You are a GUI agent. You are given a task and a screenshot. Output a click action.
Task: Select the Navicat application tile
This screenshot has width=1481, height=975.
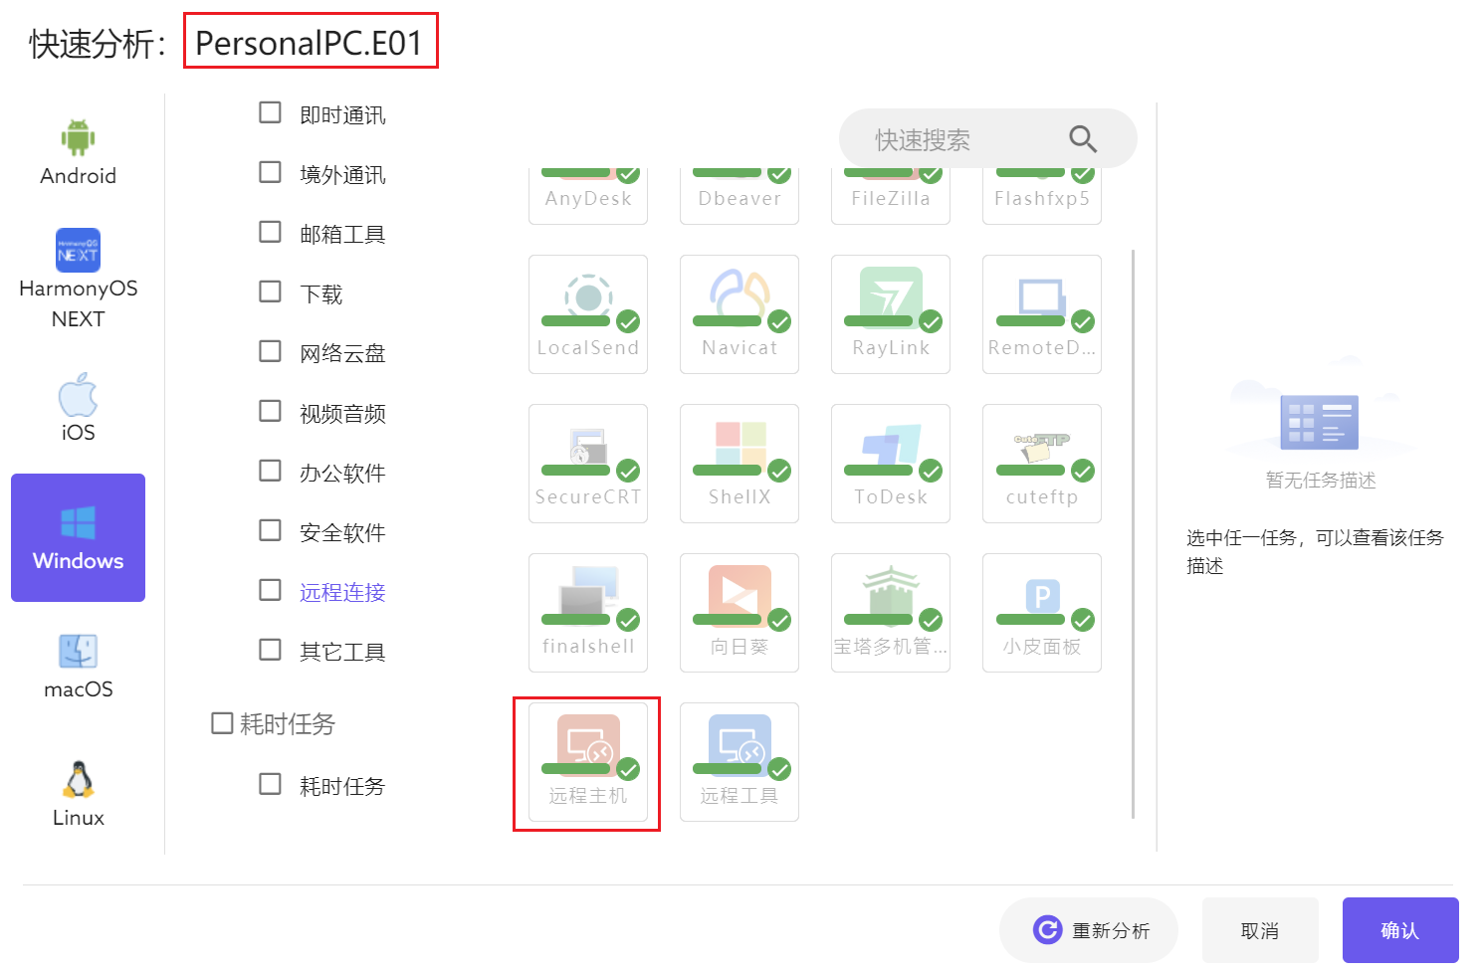tap(739, 313)
